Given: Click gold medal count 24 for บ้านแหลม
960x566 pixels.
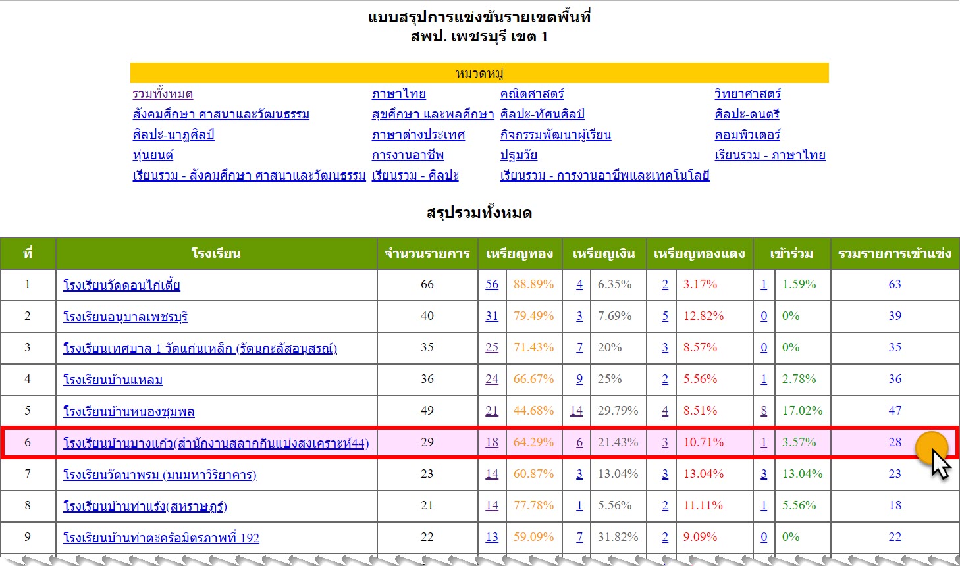Looking at the screenshot, I should pos(492,379).
